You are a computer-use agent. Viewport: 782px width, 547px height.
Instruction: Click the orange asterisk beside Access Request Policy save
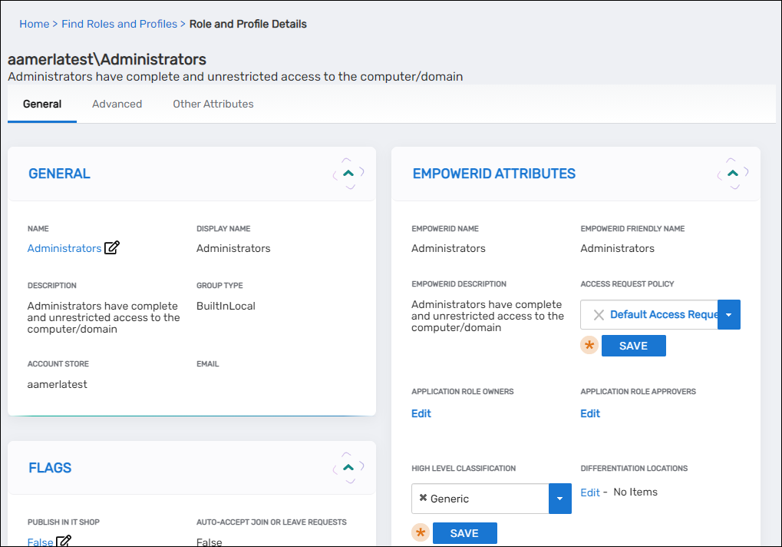(x=589, y=346)
